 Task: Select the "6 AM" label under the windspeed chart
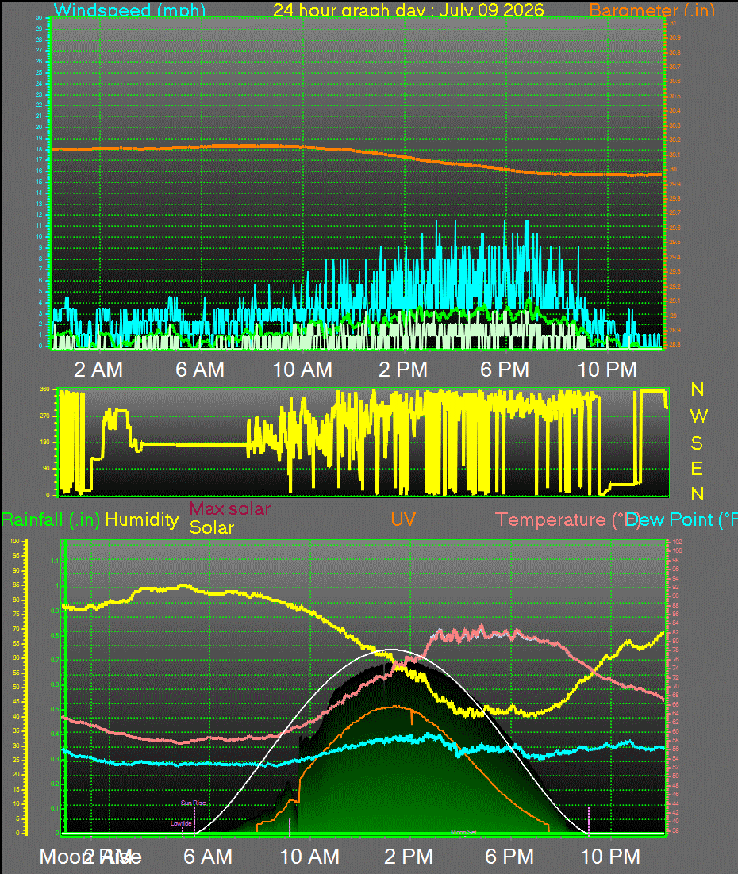pyautogui.click(x=200, y=370)
